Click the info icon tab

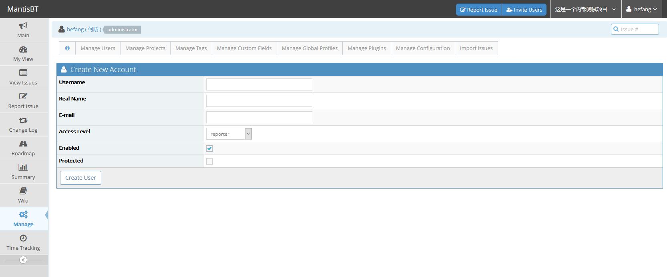coord(67,48)
